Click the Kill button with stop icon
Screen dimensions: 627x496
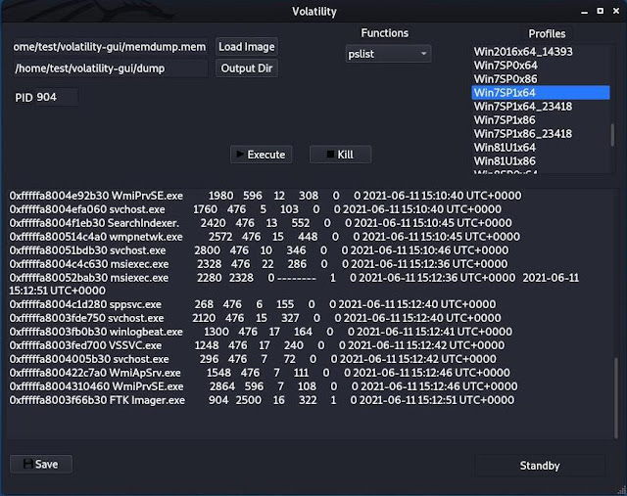click(x=340, y=155)
